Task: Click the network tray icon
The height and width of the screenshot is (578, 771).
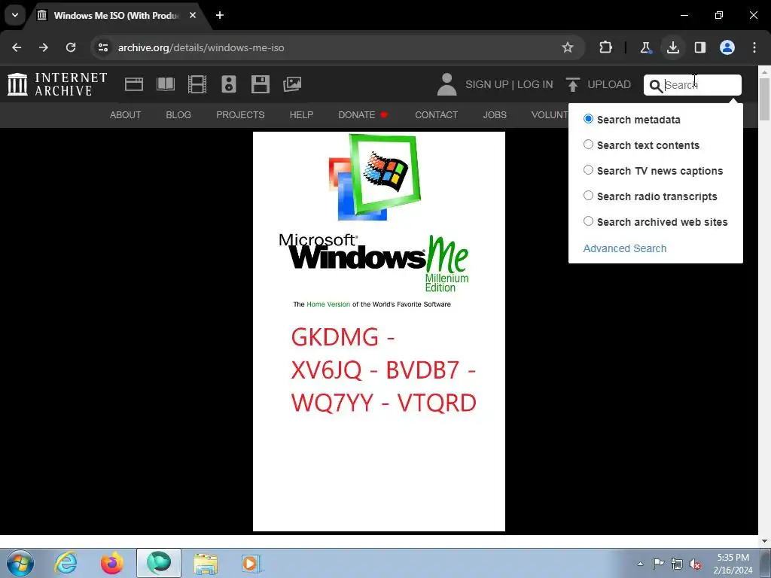Action: [x=677, y=564]
